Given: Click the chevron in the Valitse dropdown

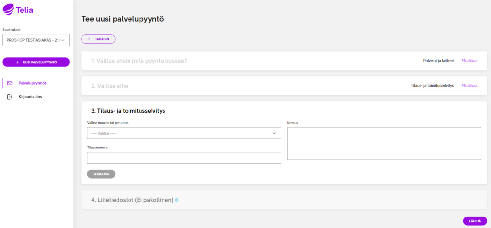Looking at the screenshot, I should 274,133.
